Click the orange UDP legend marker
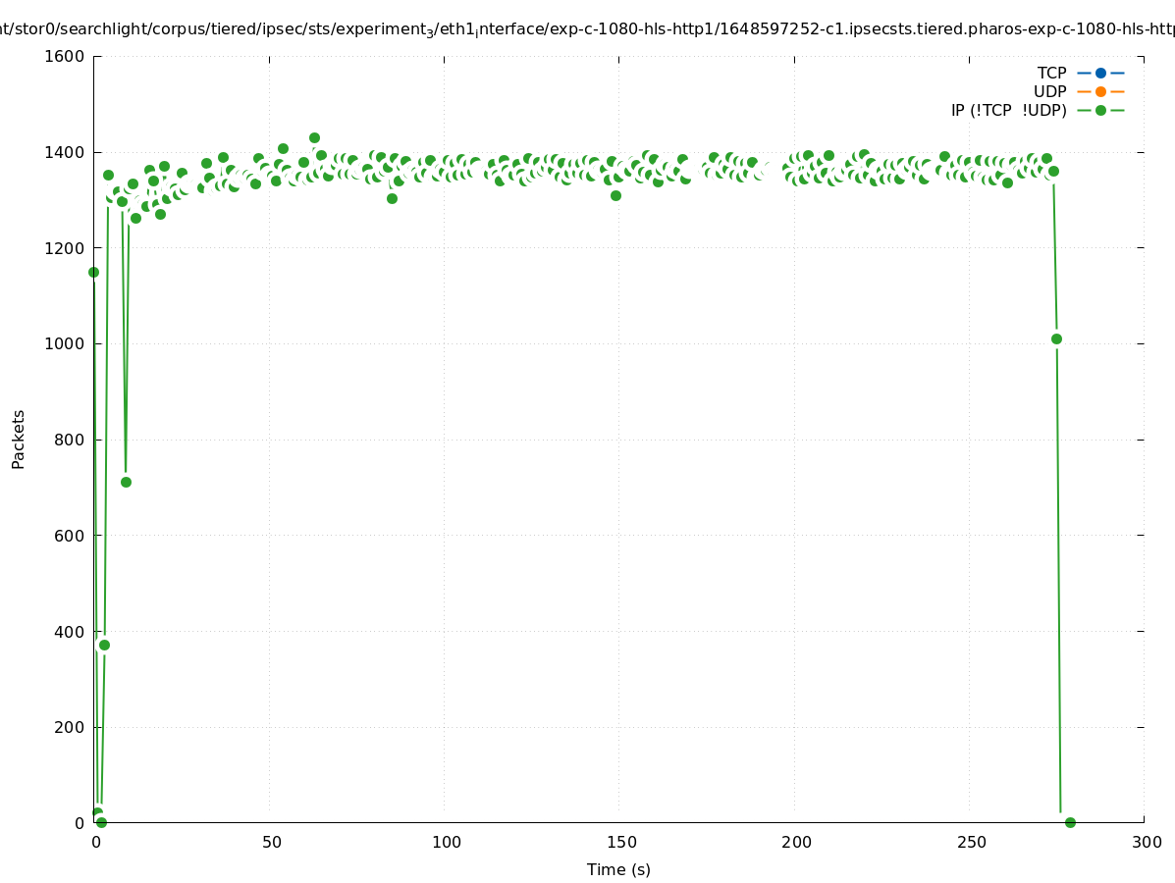The width and height of the screenshot is (1175, 883). [x=1100, y=91]
